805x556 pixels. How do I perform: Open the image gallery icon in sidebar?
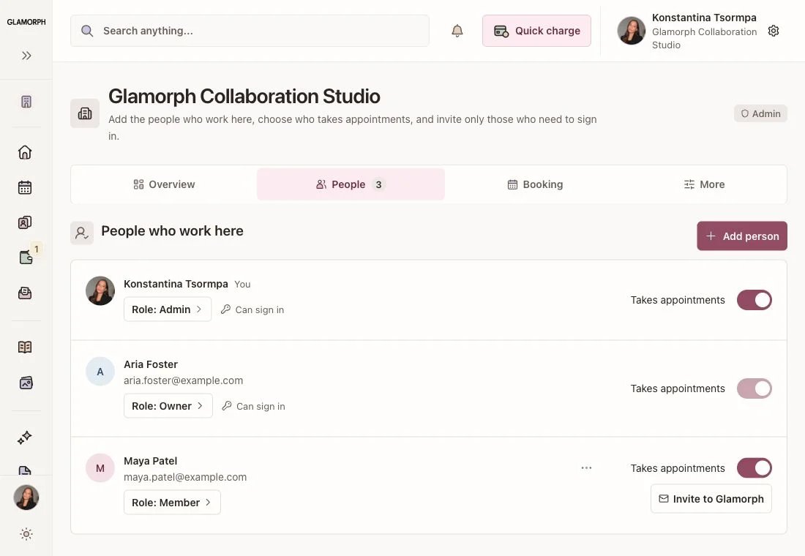26,383
